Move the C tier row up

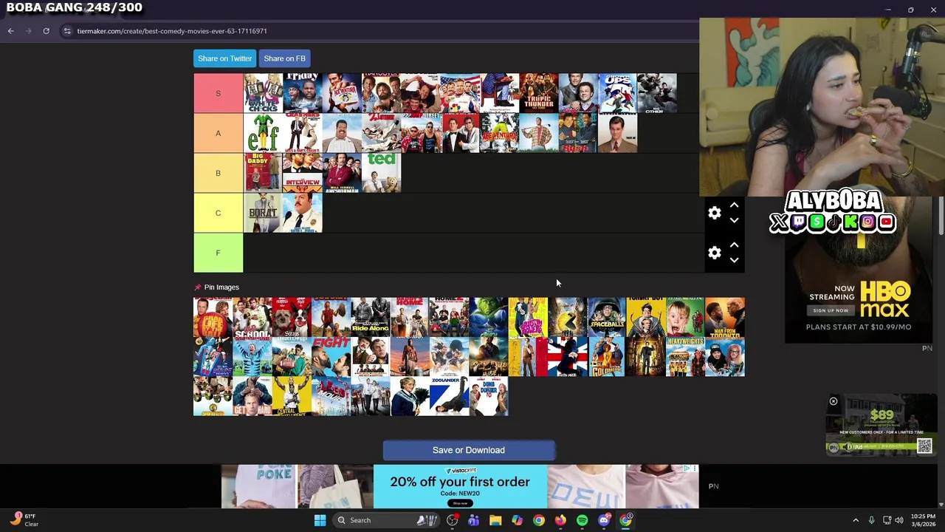(734, 205)
